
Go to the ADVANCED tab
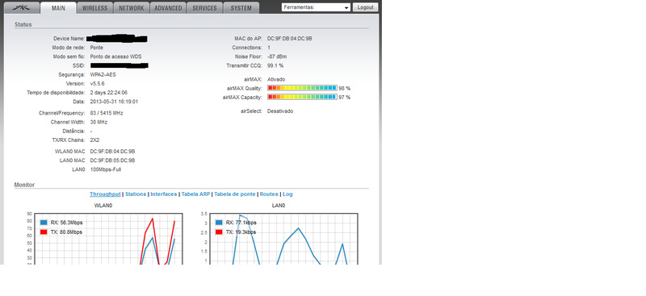click(168, 8)
